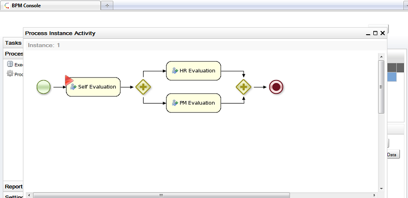Expand the Processes sidebar section
This screenshot has width=408, height=198.
(x=13, y=54)
